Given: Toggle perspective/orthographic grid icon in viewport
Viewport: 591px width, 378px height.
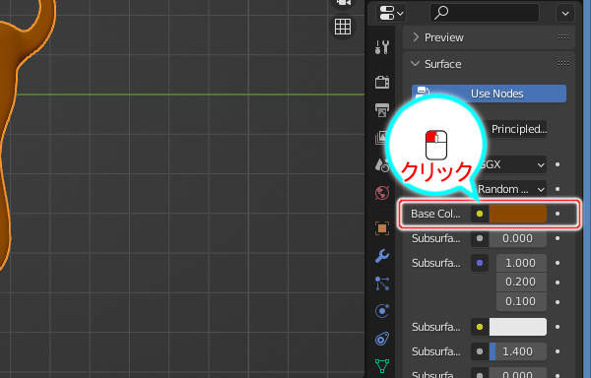Looking at the screenshot, I should pos(342,27).
